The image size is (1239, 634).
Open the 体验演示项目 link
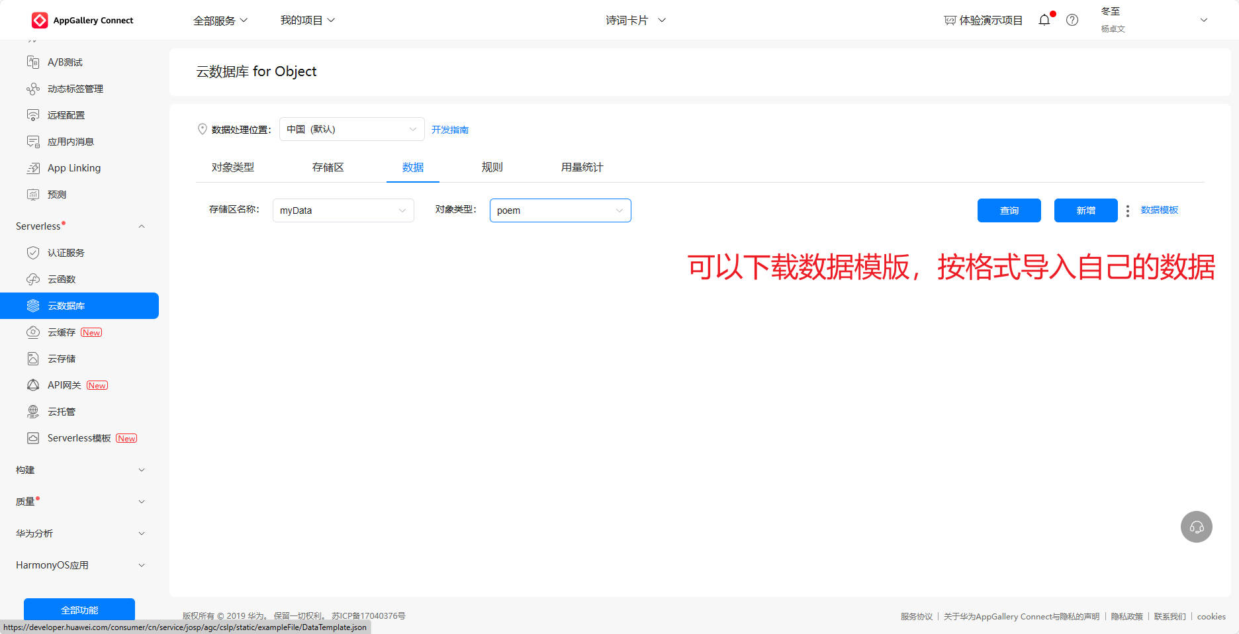(x=991, y=21)
